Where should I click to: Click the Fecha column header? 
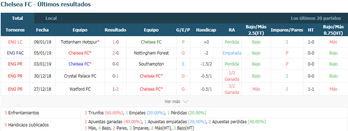point(43,30)
